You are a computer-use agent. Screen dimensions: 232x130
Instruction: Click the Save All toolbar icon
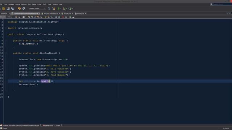tap(13, 9)
